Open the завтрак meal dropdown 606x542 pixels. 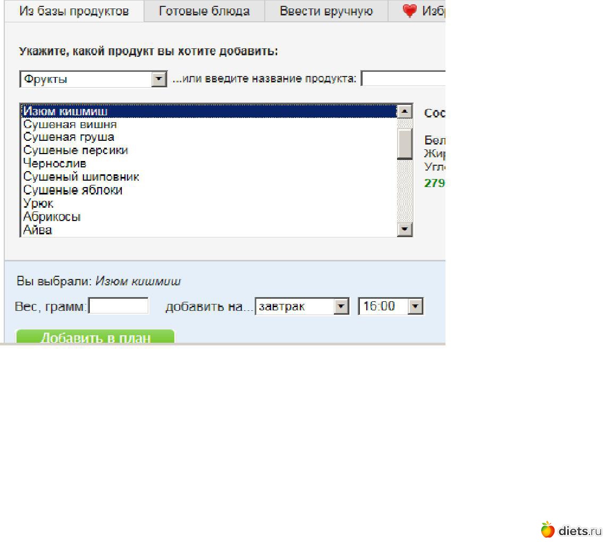click(341, 307)
